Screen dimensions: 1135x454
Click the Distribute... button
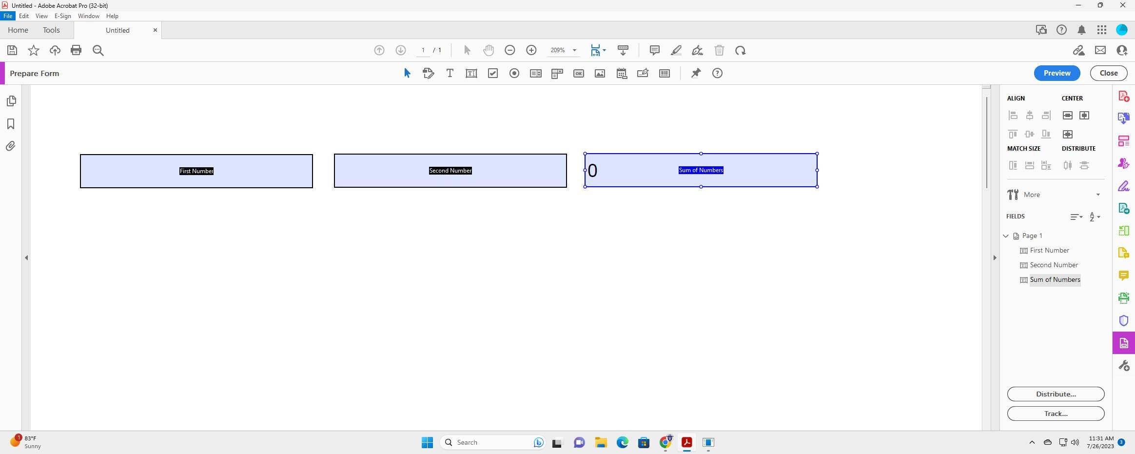1056,394
